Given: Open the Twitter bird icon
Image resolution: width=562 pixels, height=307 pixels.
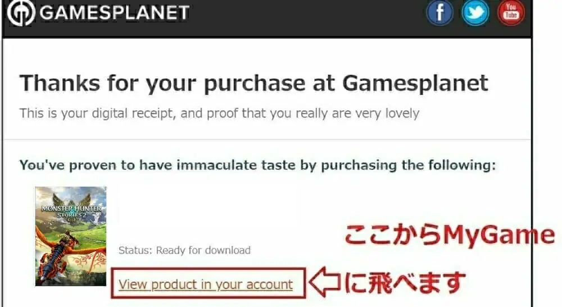Looking at the screenshot, I should 475,12.
